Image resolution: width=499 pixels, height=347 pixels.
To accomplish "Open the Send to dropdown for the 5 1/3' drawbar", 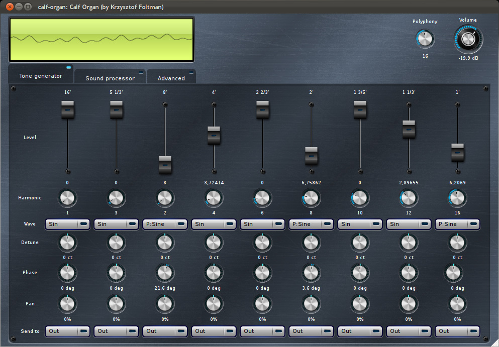I will pyautogui.click(x=116, y=331).
